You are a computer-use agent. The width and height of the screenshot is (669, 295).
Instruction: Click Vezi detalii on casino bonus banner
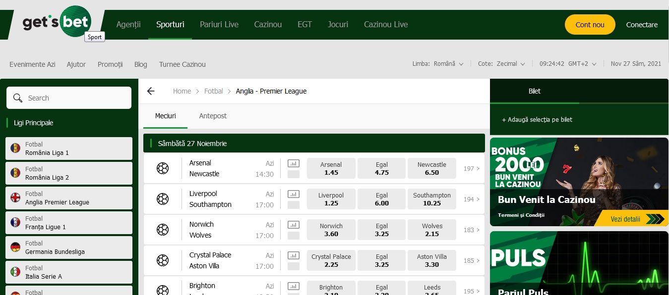click(x=631, y=219)
